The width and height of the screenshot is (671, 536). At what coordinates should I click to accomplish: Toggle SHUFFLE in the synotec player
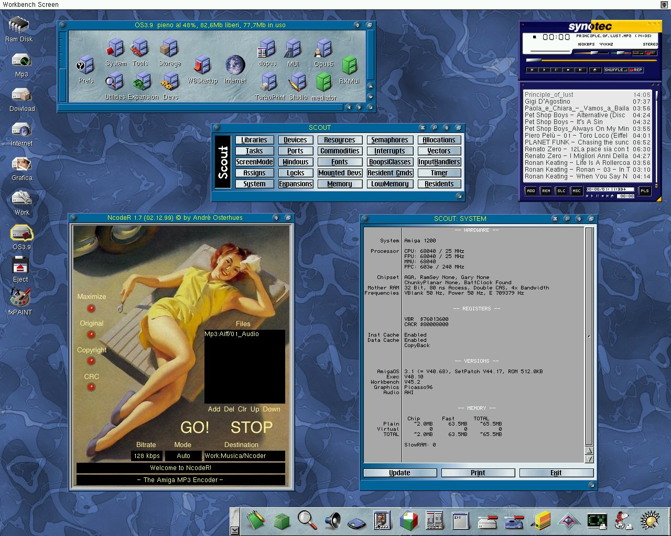point(615,70)
